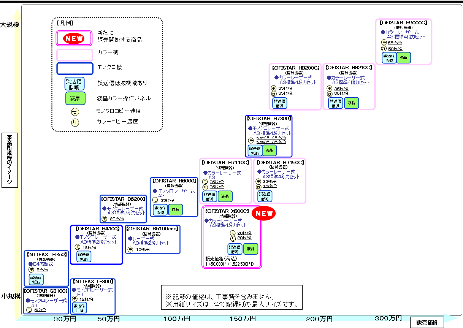463x328 pixels.
Task: Click the 1,450,000円(1,522,500円) price text
Action: coord(229,264)
